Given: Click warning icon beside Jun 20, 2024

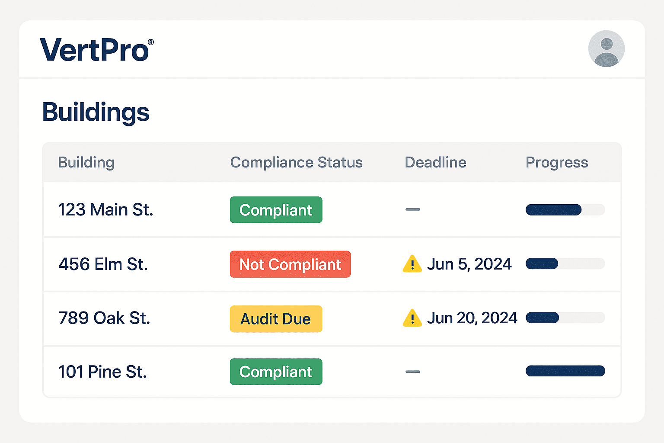Looking at the screenshot, I should coord(412,318).
